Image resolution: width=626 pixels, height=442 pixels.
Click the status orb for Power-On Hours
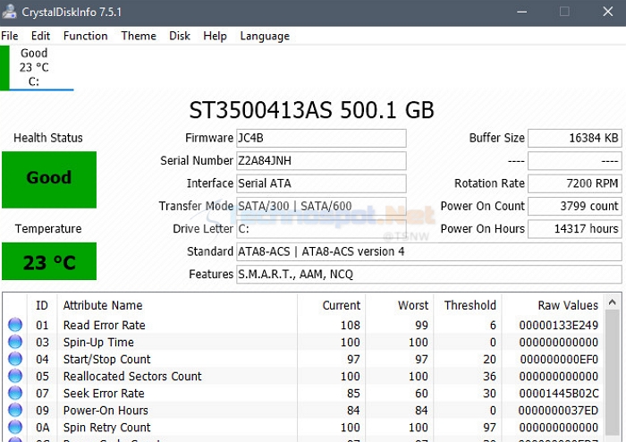pos(15,410)
